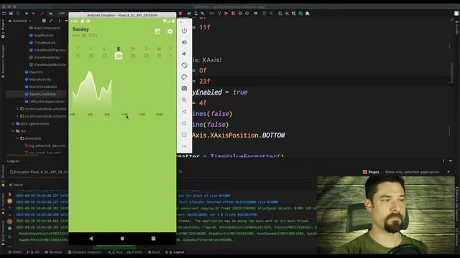The image size is (460, 258).
Task: Take an emulator screenshot with camera icon
Action: click(x=184, y=88)
